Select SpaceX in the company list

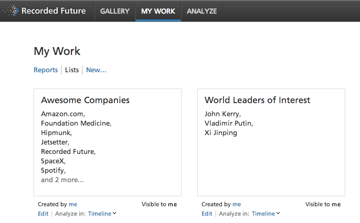(x=52, y=161)
